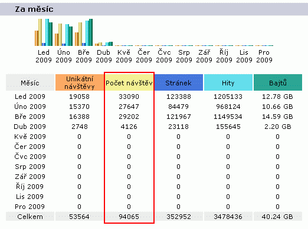Click the 2.20 GB cell for Dub 2009
The width and height of the screenshot is (308, 229).
pos(277,127)
